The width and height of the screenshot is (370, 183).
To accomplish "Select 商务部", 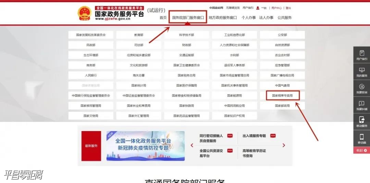I will (91, 65).
